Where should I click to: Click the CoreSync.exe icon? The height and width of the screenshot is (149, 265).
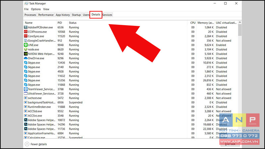(26, 36)
